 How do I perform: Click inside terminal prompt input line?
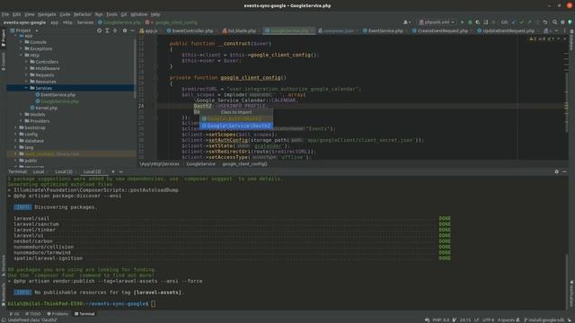(154, 303)
